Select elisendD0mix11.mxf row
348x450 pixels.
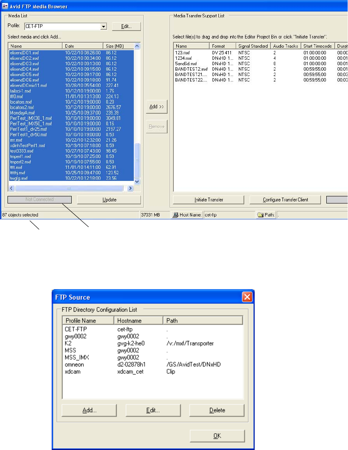point(71,86)
